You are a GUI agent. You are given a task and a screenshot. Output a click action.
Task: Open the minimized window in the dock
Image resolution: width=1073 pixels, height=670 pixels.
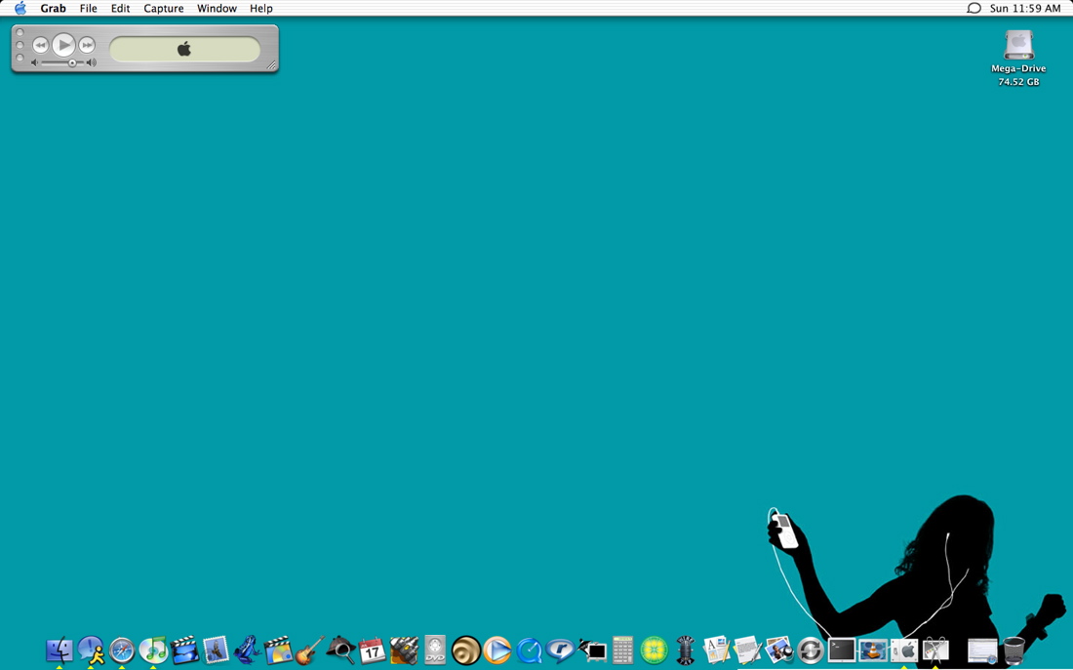[982, 650]
